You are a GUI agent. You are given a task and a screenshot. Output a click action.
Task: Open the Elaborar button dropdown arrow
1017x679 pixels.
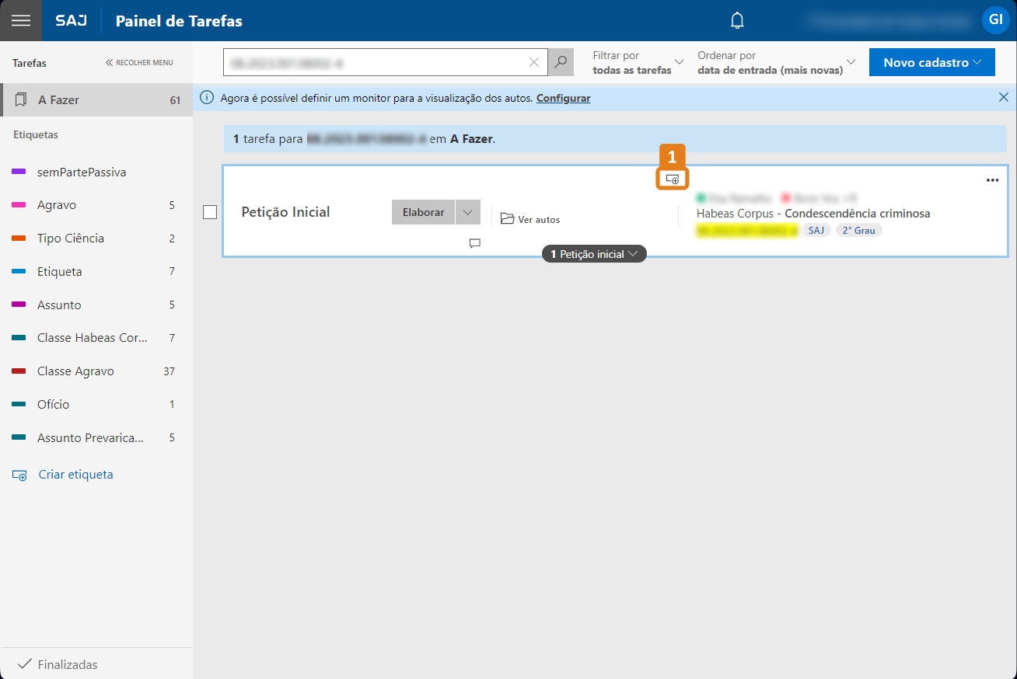click(467, 212)
